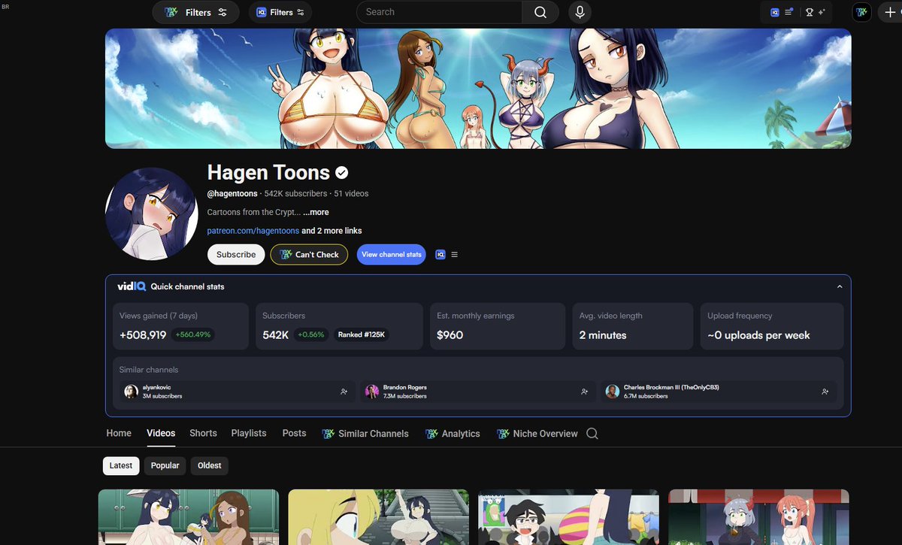The image size is (902, 545).
Task: Open the first video thumbnail with kitchen scene
Action: [189, 517]
